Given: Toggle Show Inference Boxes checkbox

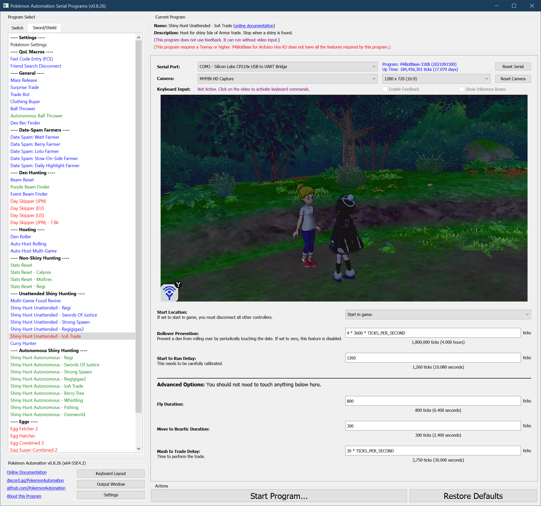Looking at the screenshot, I should [x=461, y=89].
